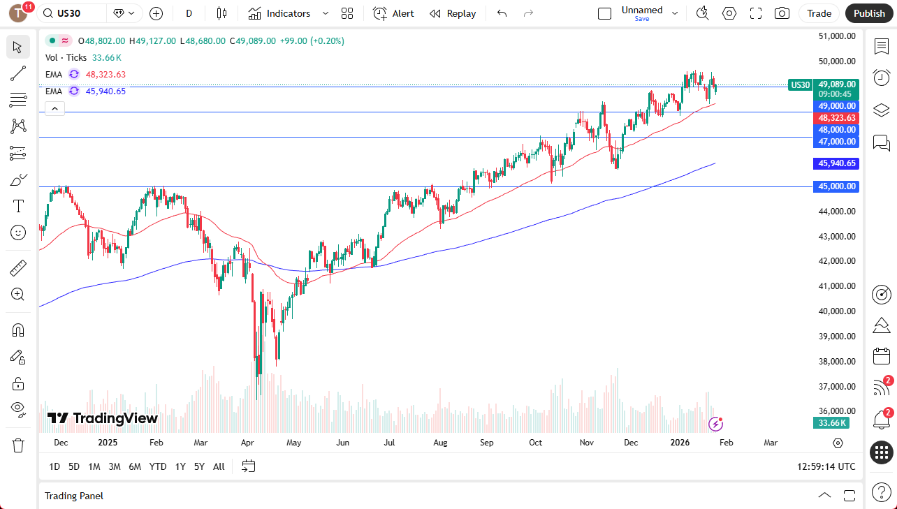Open the chats panel icon
Screen dimensions: 897x509
pyautogui.click(x=882, y=143)
